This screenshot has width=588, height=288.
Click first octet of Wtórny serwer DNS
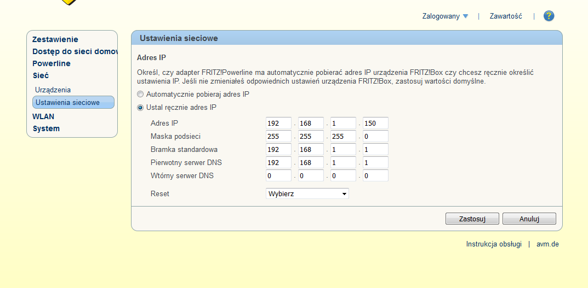[278, 176]
